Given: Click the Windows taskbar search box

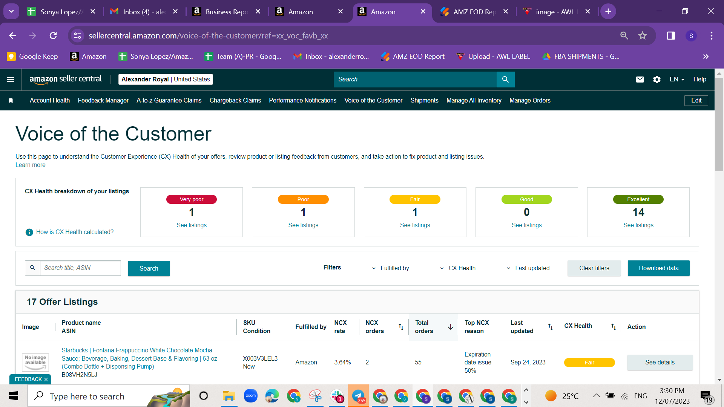Looking at the screenshot, I should pos(109,396).
